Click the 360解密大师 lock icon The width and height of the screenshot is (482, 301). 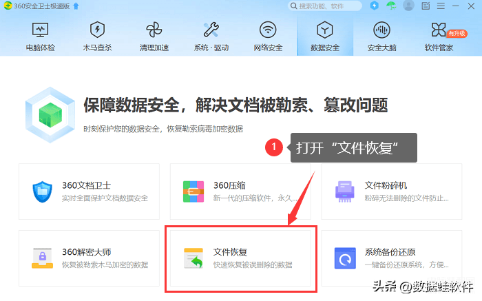pos(43,258)
